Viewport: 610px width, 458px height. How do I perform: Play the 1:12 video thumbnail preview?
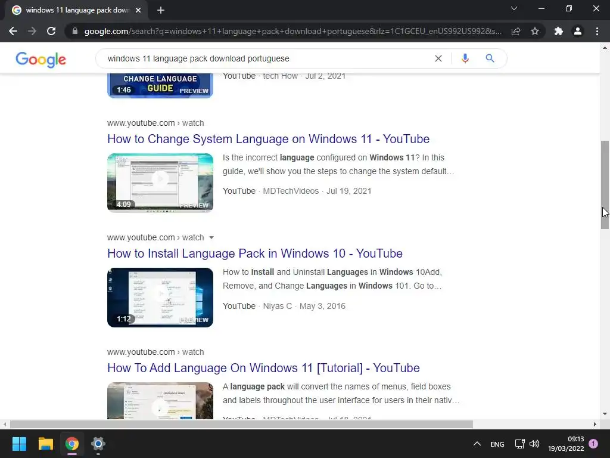(x=160, y=298)
